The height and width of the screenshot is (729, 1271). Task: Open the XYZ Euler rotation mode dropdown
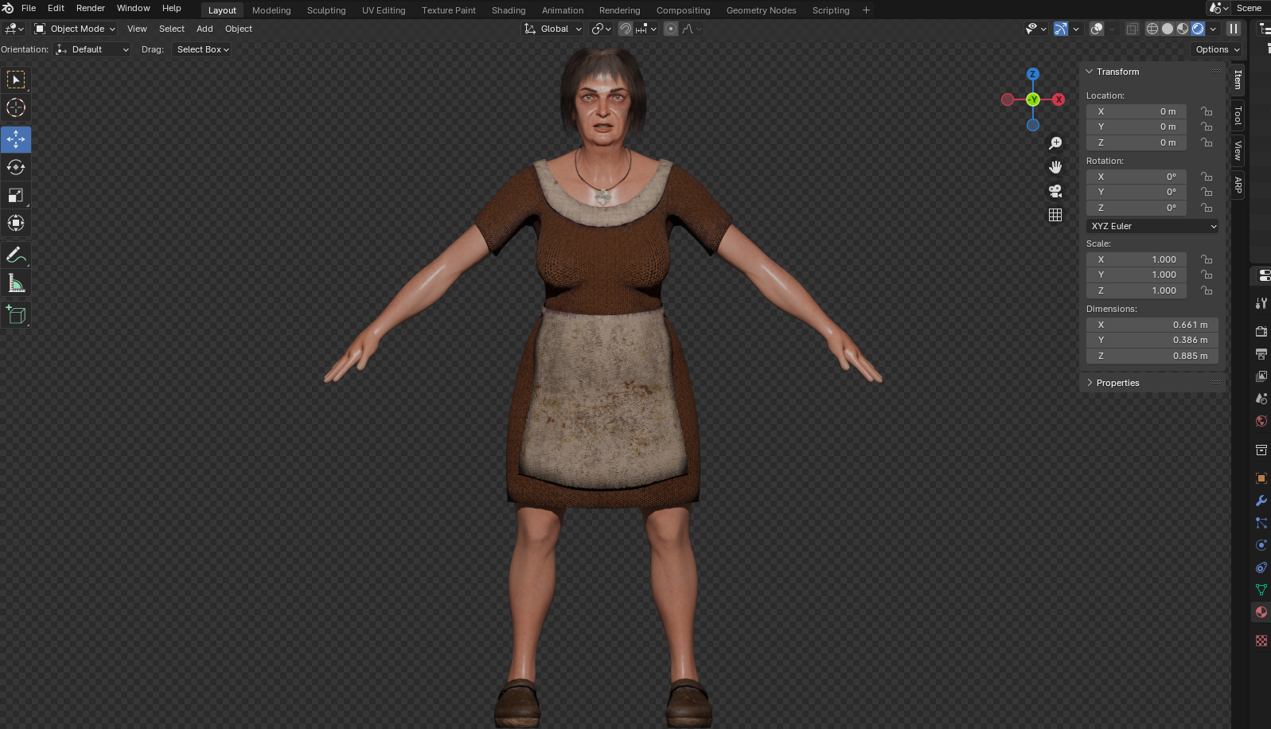click(x=1152, y=226)
